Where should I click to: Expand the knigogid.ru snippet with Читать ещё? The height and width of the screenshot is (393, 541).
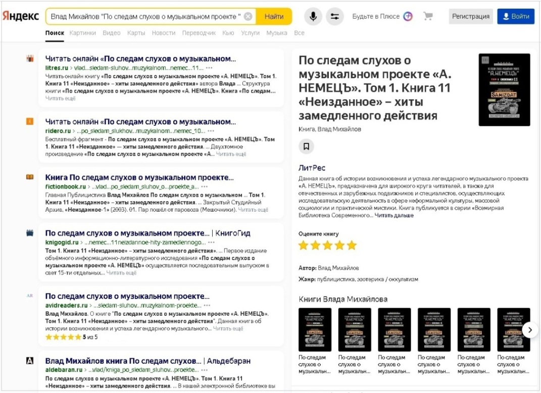(x=121, y=273)
